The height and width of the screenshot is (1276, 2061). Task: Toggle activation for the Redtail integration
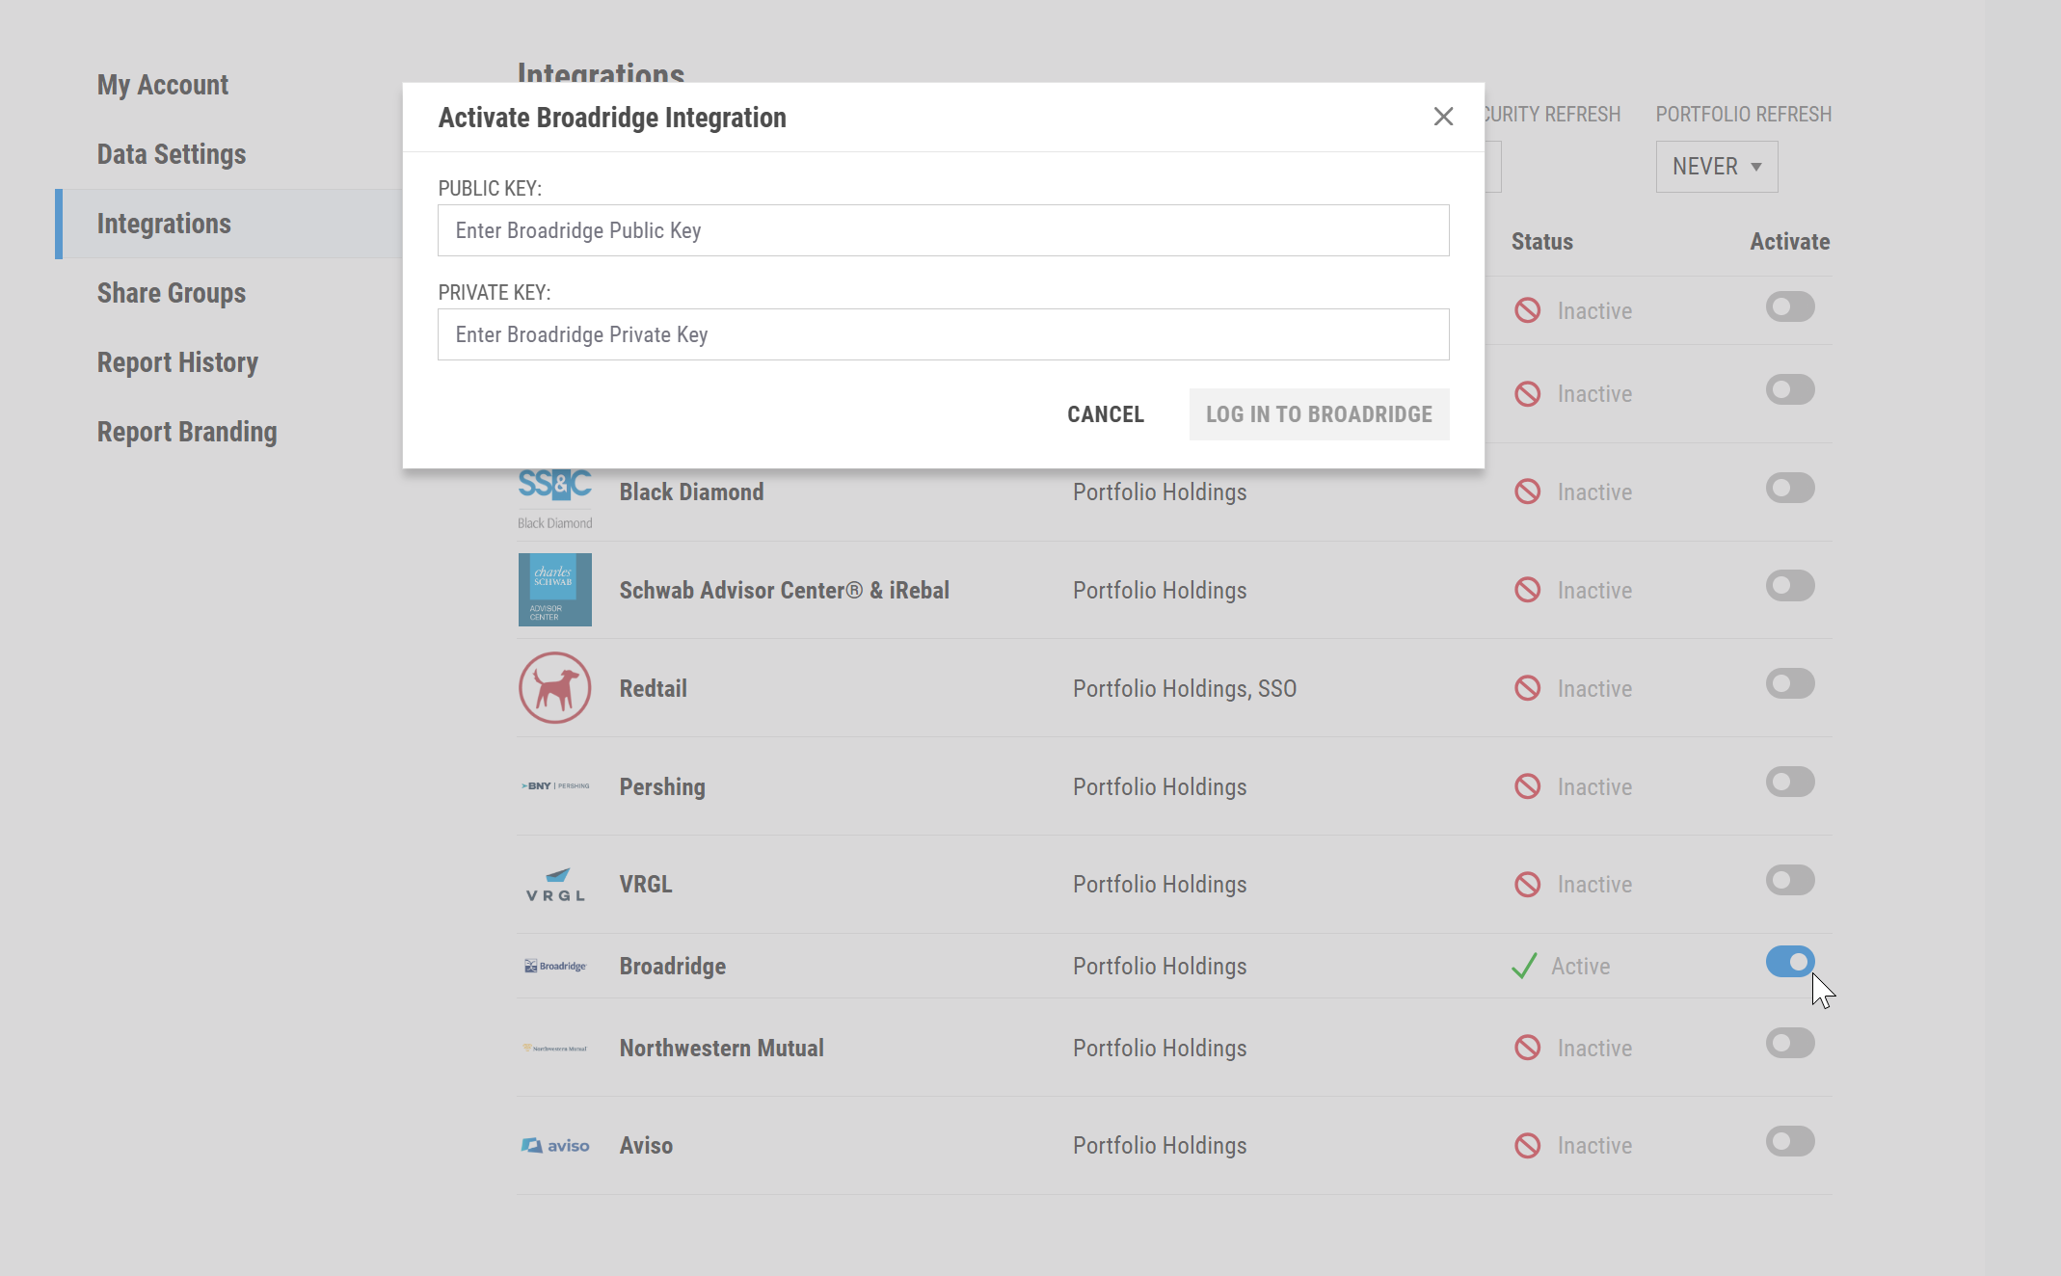(x=1790, y=684)
